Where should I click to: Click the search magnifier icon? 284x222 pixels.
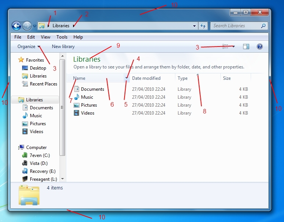pyautogui.click(x=263, y=26)
